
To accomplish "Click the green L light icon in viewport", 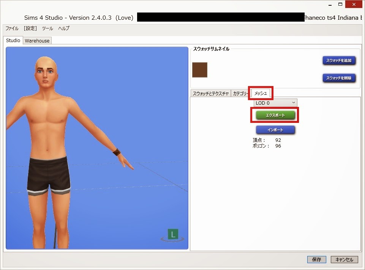I will point(173,234).
